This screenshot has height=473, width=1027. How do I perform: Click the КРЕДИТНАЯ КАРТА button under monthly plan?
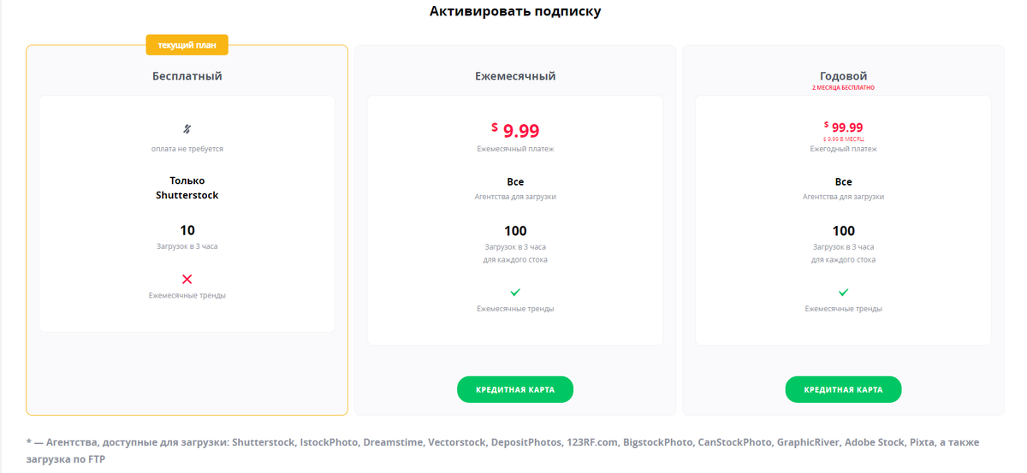click(x=515, y=389)
